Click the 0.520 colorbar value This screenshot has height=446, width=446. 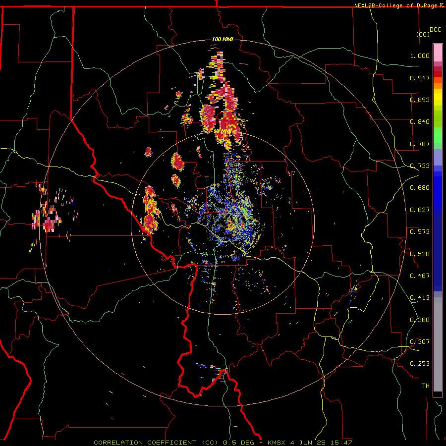point(420,254)
